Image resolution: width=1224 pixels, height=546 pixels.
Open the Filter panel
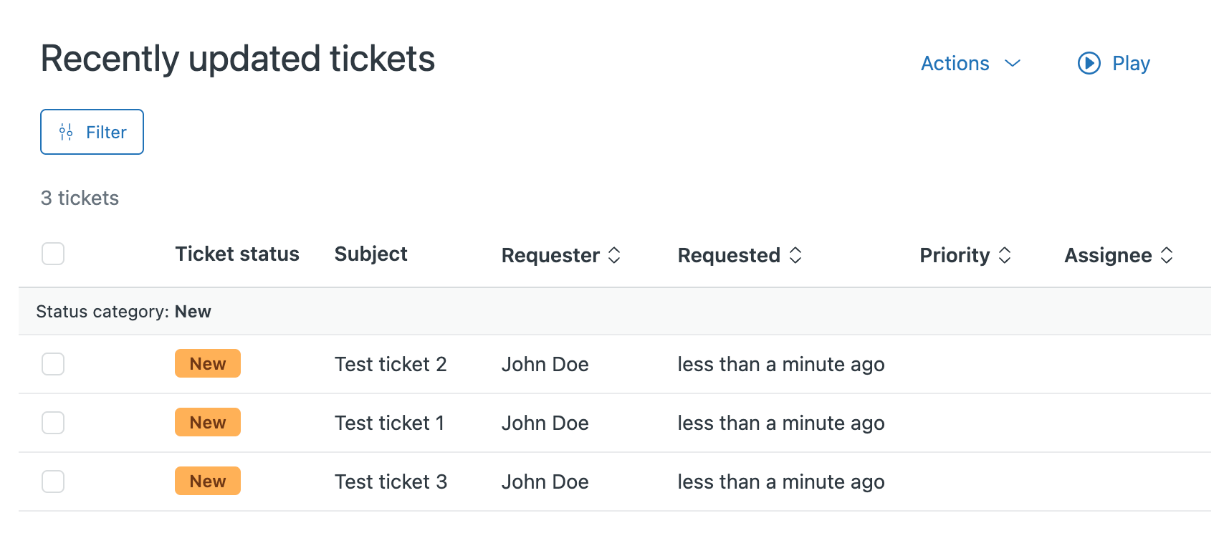pos(92,132)
